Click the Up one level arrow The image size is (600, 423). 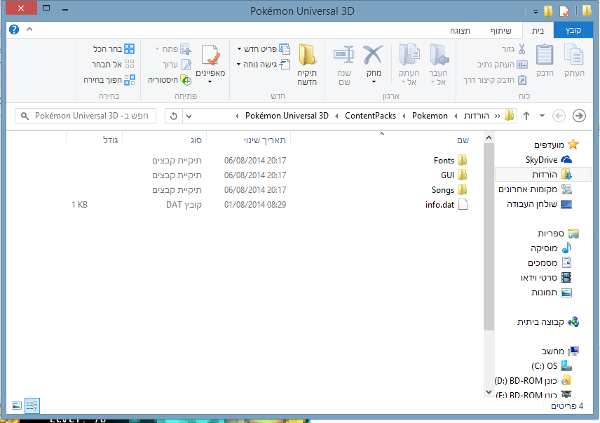526,116
